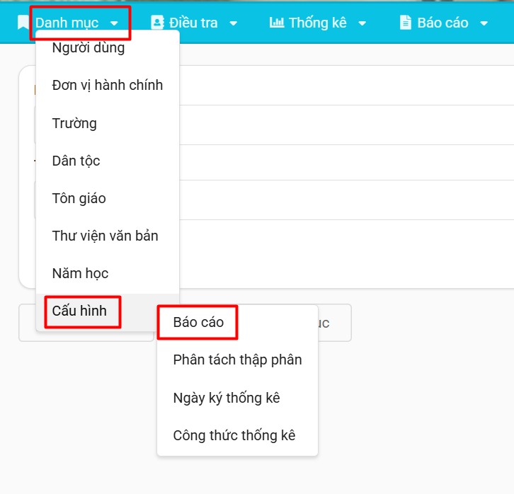Click the bar chart icon beside Thống kê

tap(276, 23)
